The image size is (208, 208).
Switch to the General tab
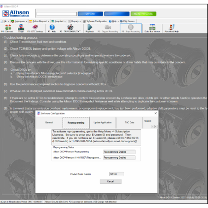click(49, 122)
